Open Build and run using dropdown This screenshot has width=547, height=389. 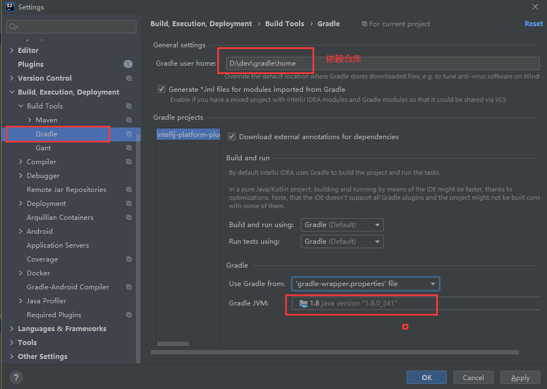(342, 225)
